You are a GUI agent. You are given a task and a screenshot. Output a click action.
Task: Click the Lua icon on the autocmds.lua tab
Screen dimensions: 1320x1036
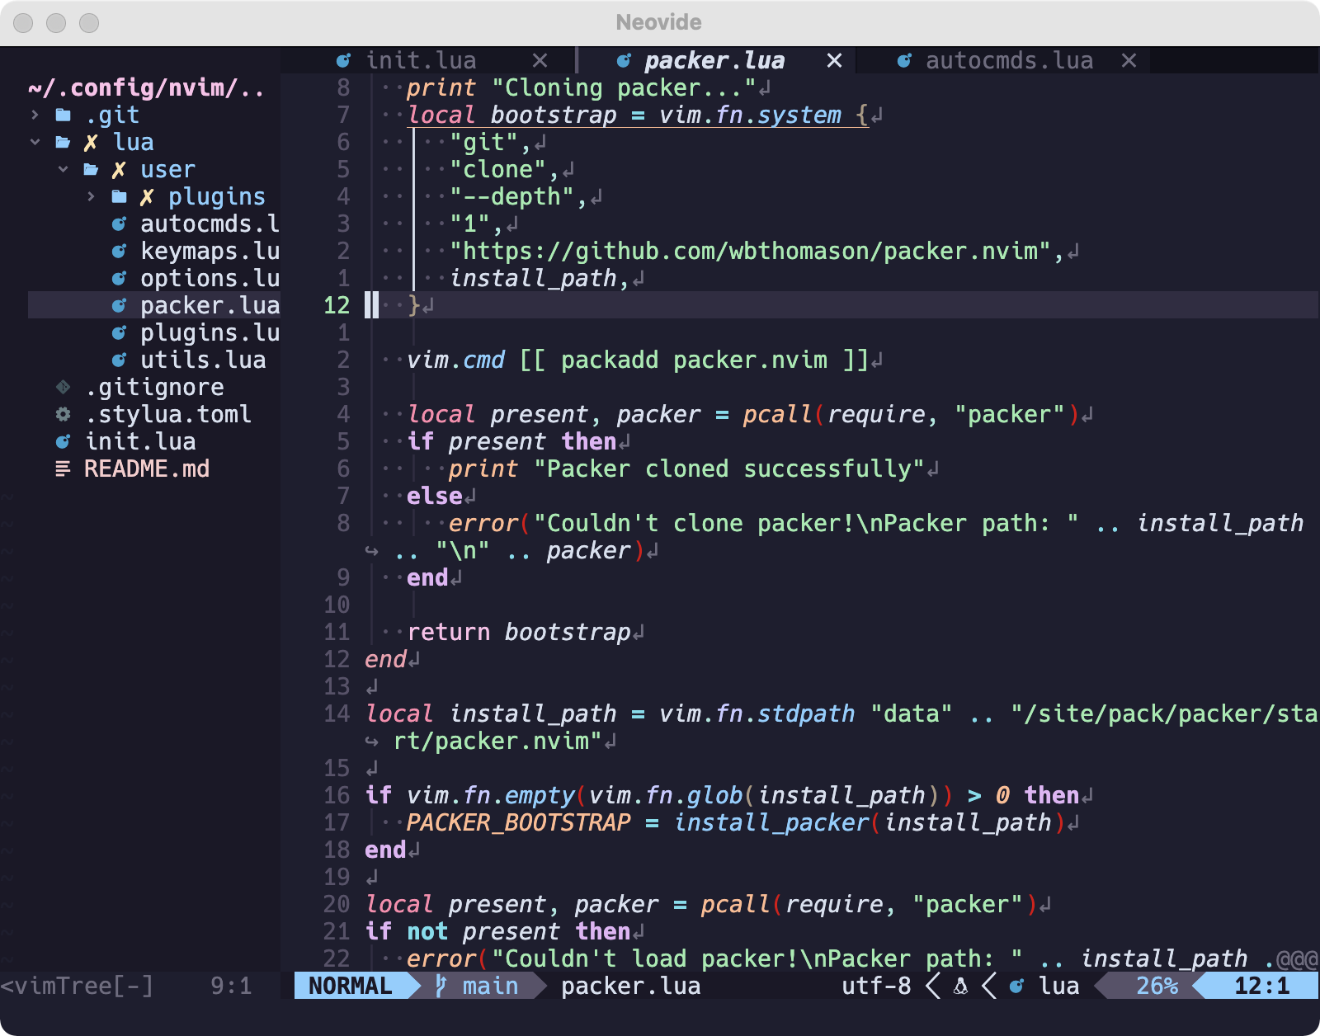click(904, 59)
